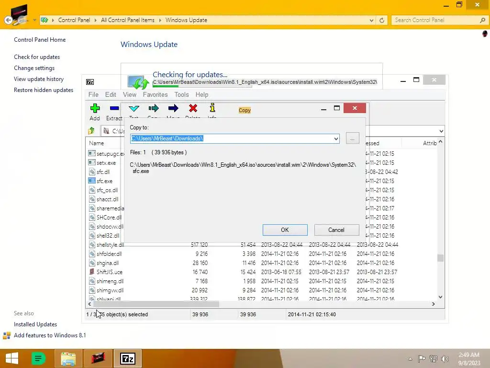Click the Info icon in 7-Zip toolbar
This screenshot has height=368, width=490.
[x=212, y=108]
